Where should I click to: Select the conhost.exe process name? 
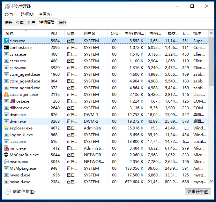coord(20,48)
